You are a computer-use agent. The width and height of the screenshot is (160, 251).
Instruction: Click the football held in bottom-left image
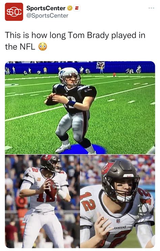tap(51, 189)
